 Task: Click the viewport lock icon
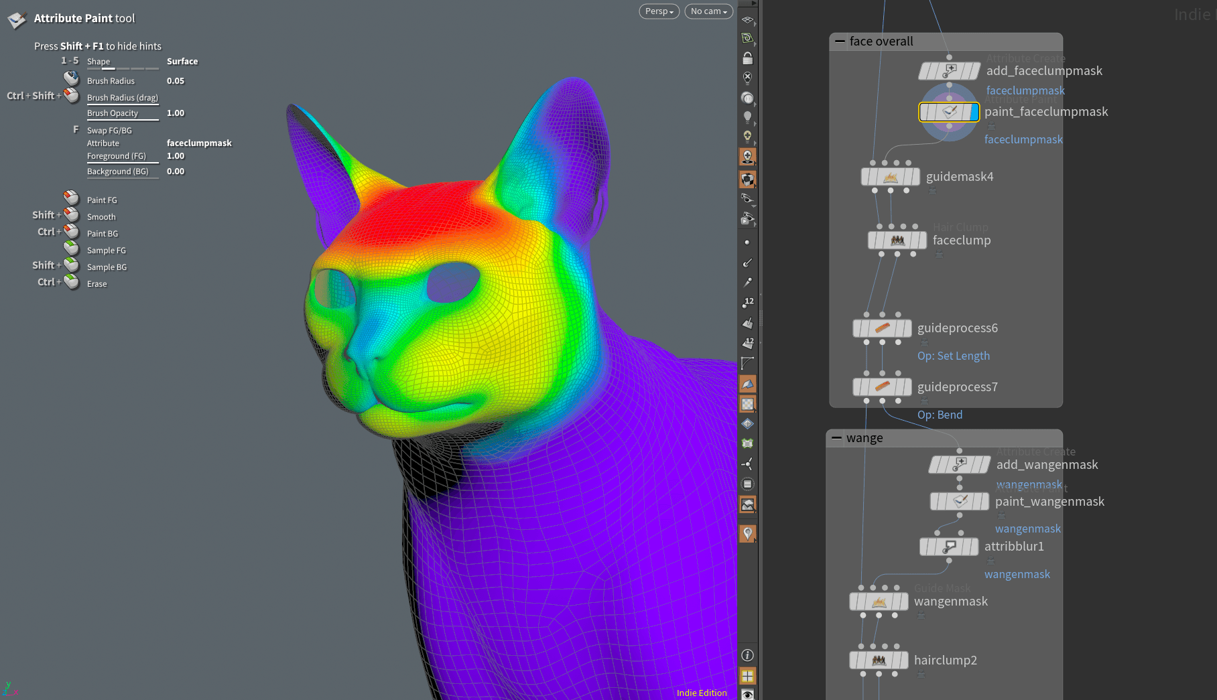[747, 58]
